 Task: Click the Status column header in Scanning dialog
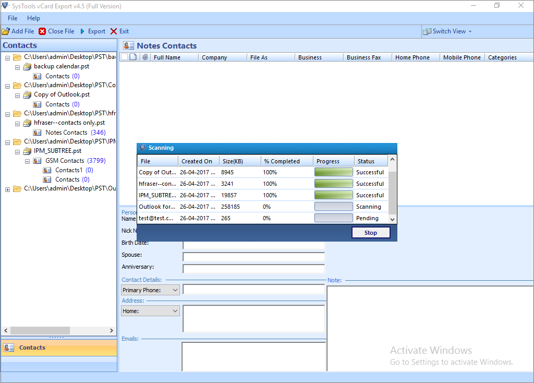coord(371,161)
